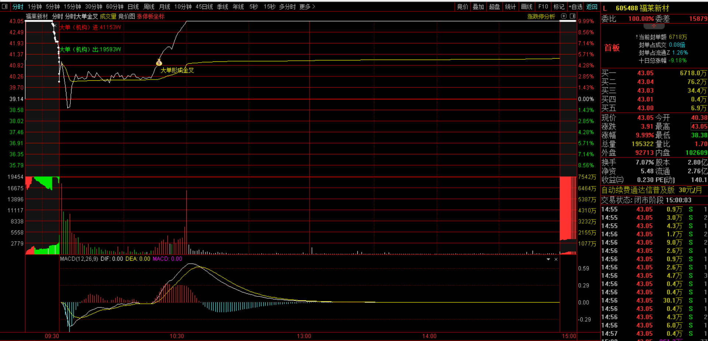Click the 大单形成金叉 annotation
Screen dimensions: 708x341
point(177,70)
